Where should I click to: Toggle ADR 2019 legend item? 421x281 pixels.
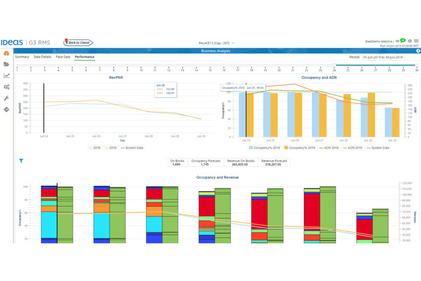click(x=352, y=148)
